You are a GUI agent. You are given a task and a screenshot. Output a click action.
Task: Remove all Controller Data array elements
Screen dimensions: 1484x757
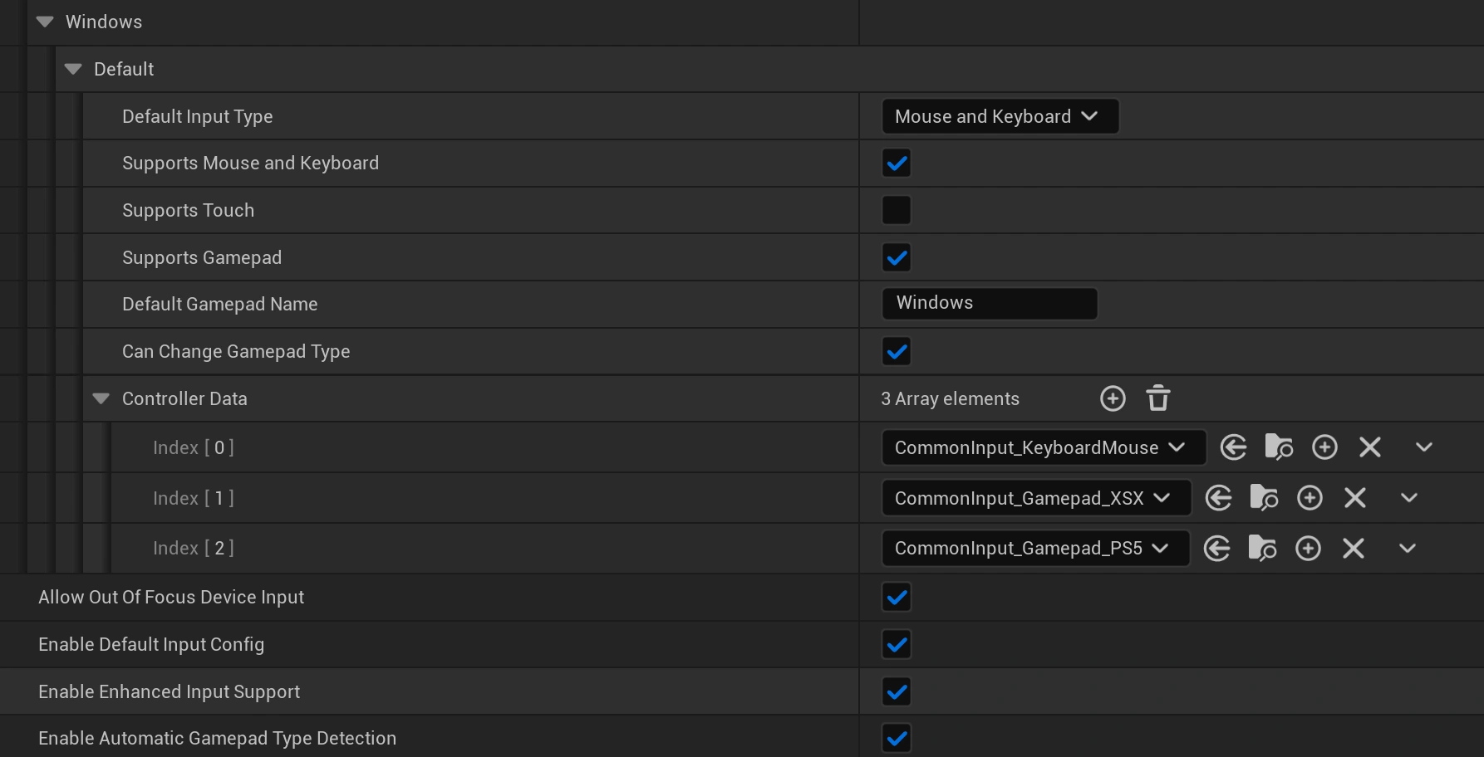pos(1158,398)
